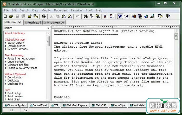Run the Underline title clip
This screenshot has width=182, height=115.
(16, 62)
